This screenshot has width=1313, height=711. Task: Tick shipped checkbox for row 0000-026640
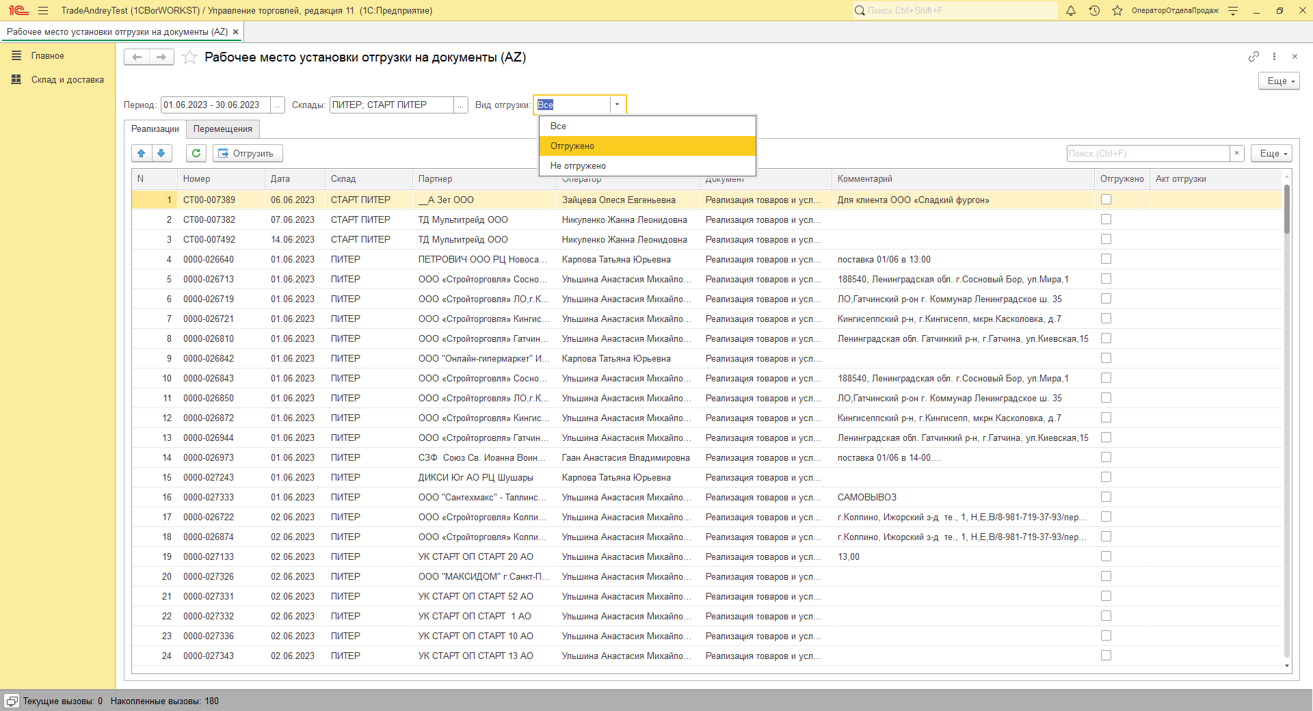(x=1106, y=259)
